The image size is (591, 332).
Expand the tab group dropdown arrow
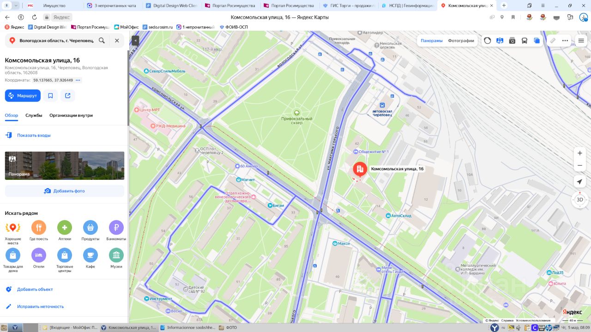pyautogui.click(x=16, y=6)
